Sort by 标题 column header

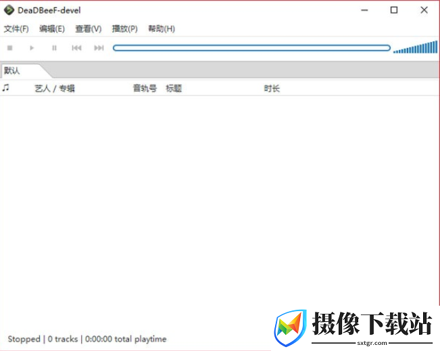[174, 89]
